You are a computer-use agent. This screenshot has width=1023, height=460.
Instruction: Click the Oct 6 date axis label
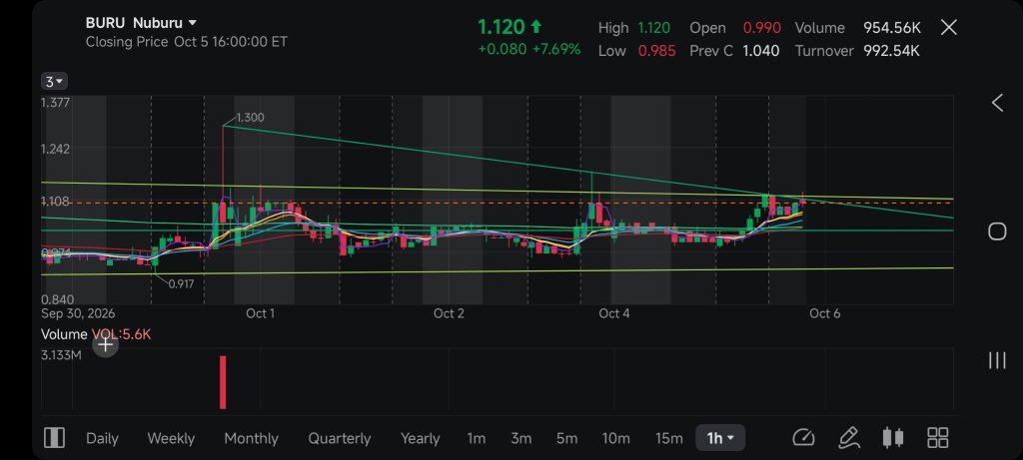(824, 313)
